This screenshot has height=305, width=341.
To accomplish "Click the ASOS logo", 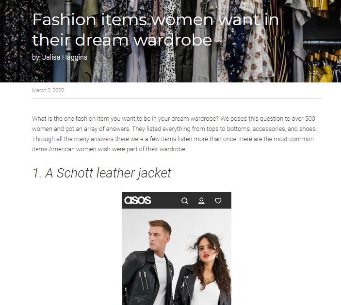I will tap(137, 200).
